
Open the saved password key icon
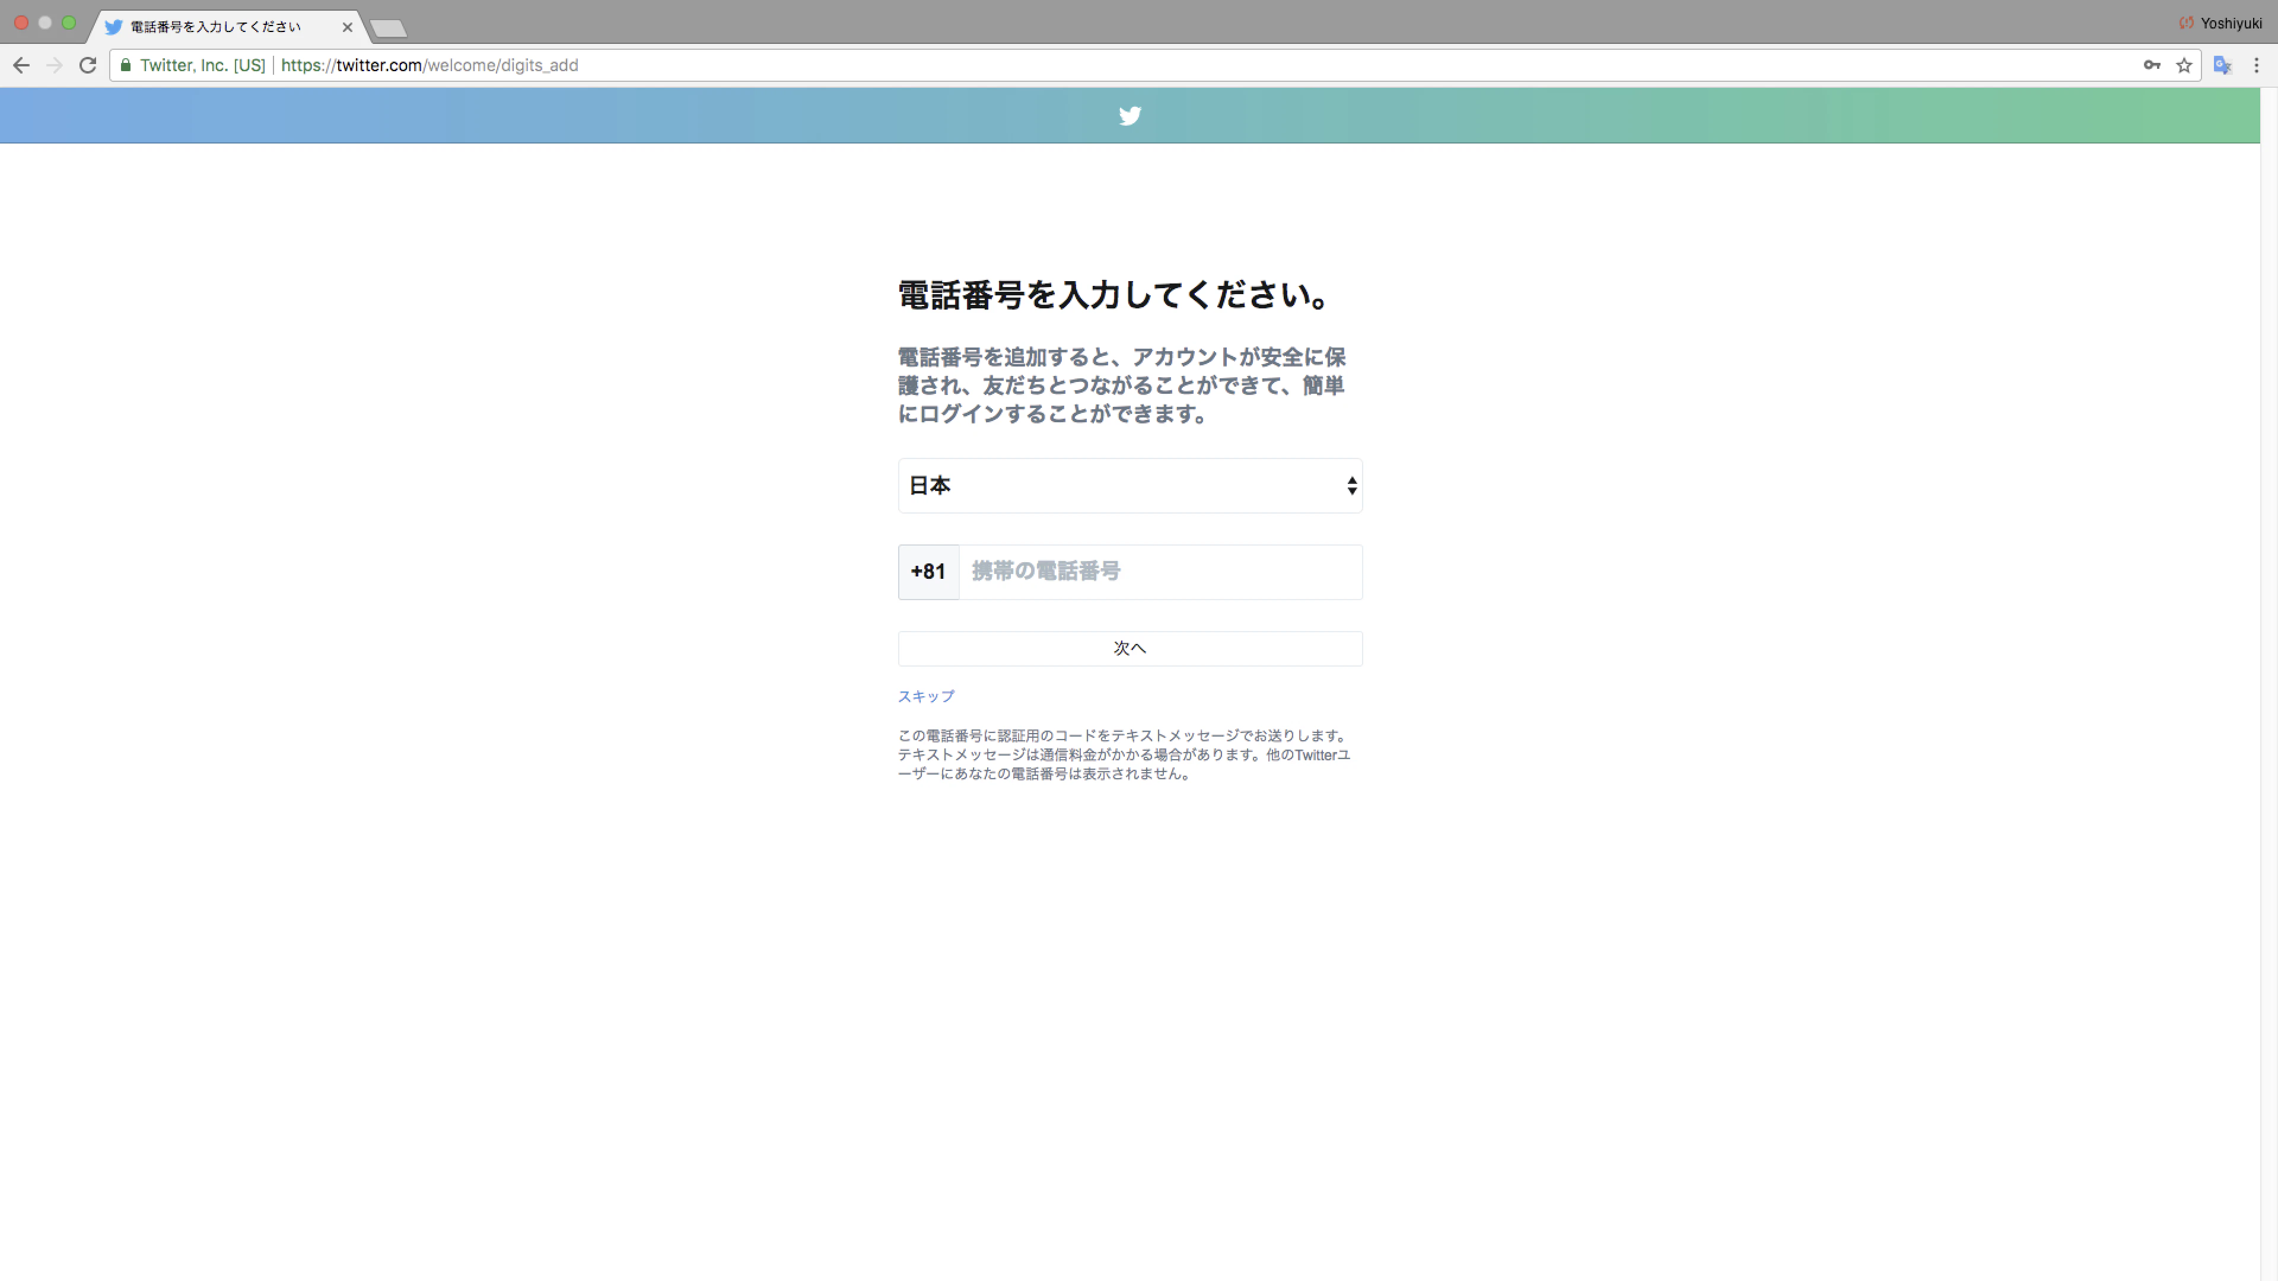pos(2152,65)
